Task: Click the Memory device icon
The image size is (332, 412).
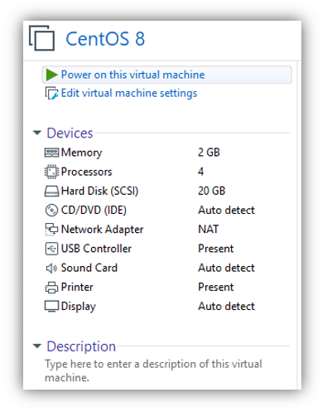Action: pyautogui.click(x=51, y=153)
